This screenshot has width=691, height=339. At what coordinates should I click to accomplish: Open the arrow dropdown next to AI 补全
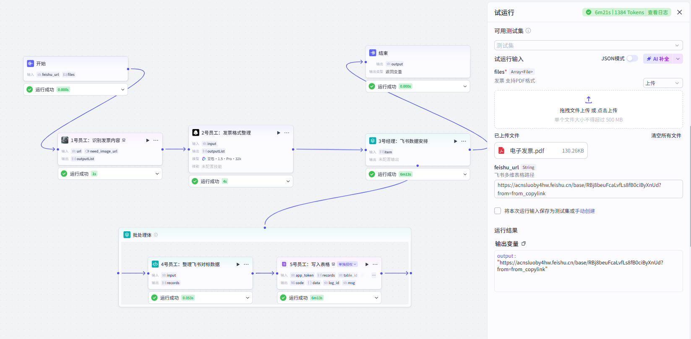point(678,59)
